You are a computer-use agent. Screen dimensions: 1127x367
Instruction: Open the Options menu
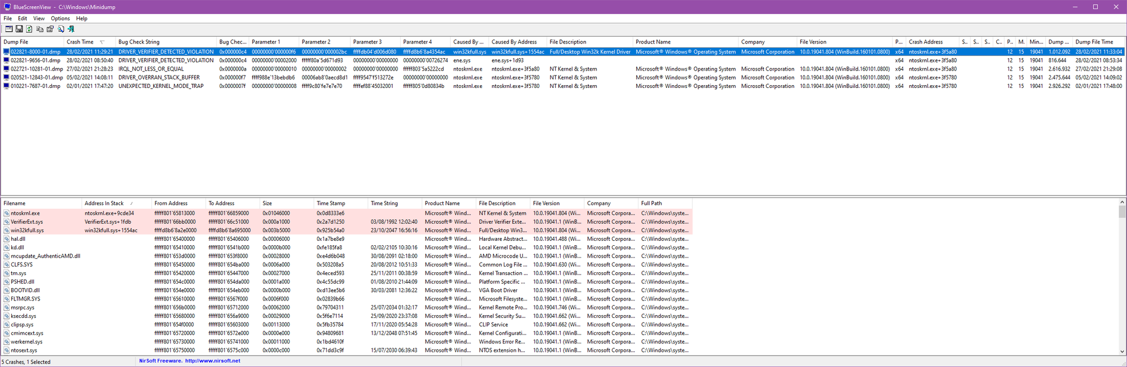60,19
